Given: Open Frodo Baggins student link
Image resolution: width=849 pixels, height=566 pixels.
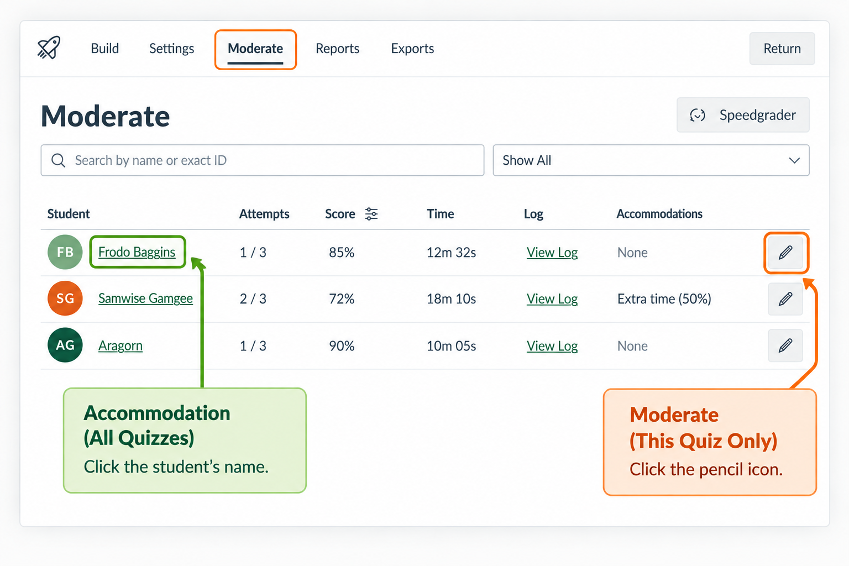Looking at the screenshot, I should click(137, 252).
